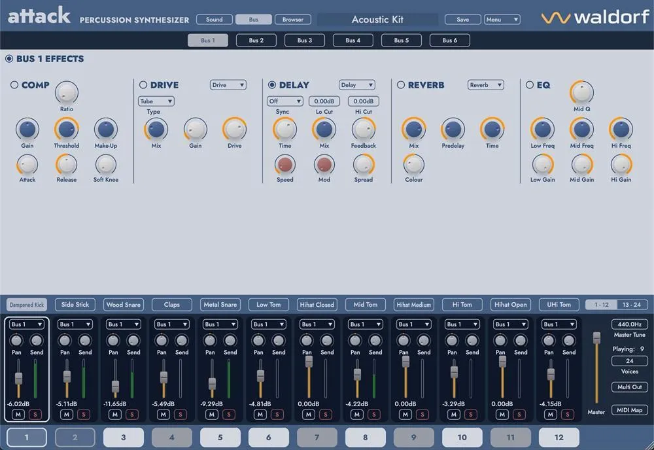Open the MIDI Map button
654x450 pixels.
pyautogui.click(x=629, y=410)
